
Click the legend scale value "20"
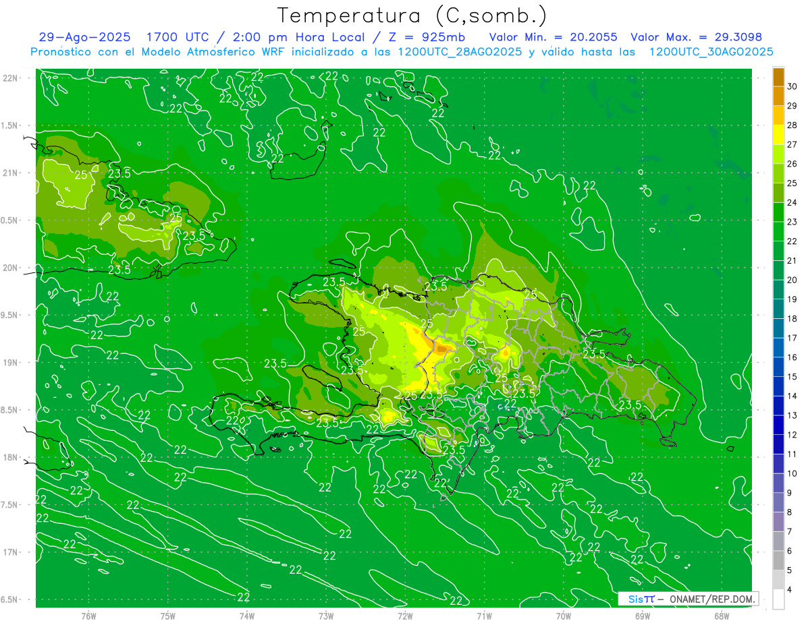click(792, 280)
